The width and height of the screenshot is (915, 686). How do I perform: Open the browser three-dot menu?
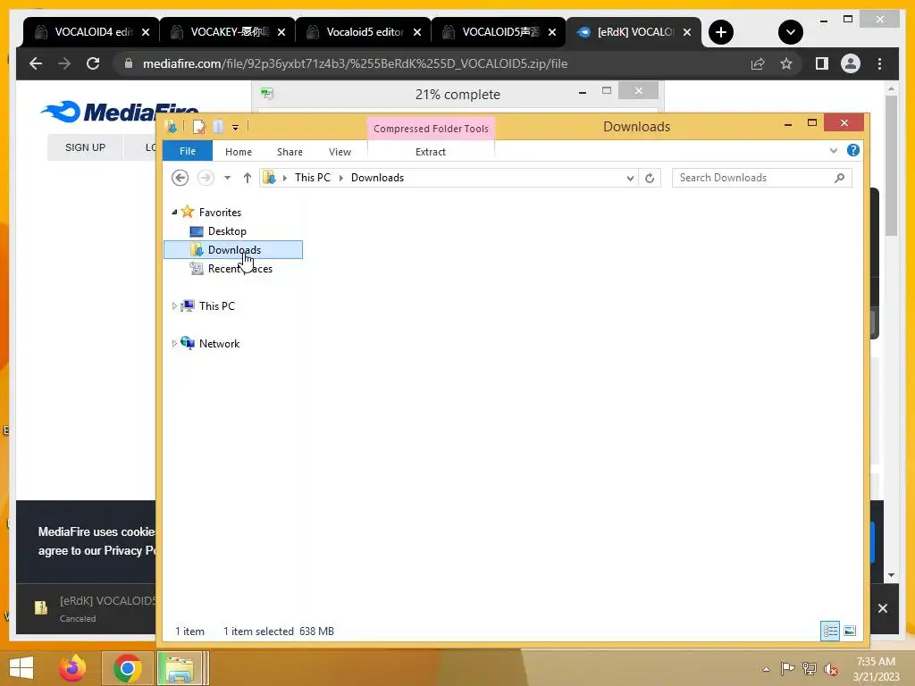[879, 63]
